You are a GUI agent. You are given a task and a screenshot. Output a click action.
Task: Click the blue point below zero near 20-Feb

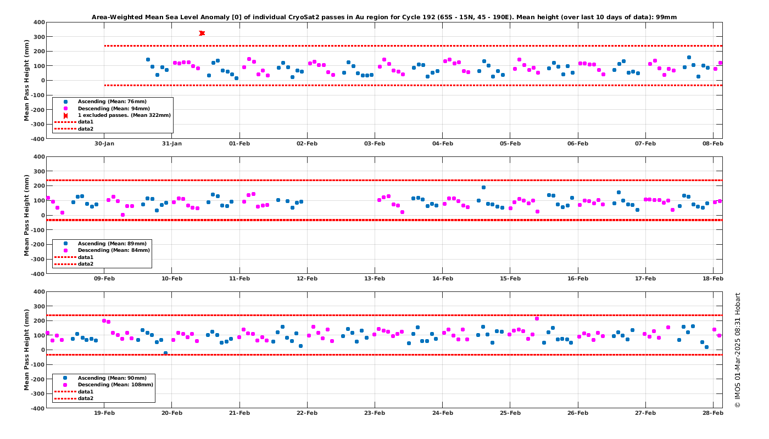(165, 353)
